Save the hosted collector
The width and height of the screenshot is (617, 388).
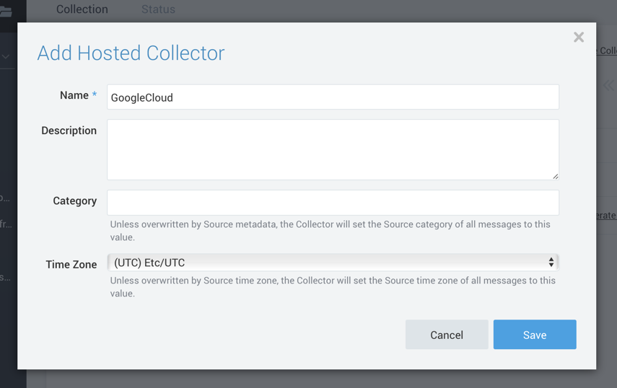535,335
